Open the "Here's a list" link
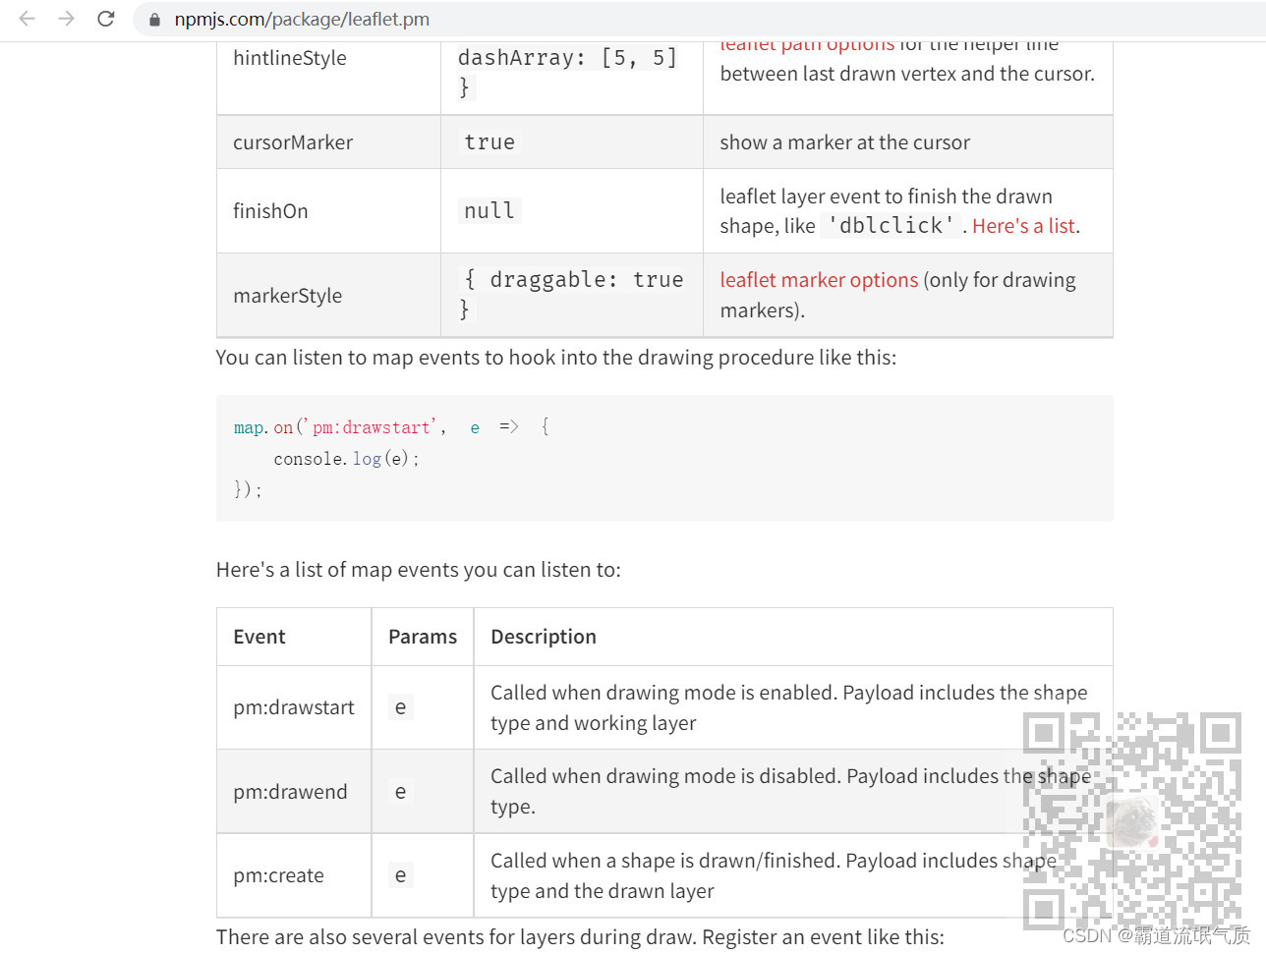Viewport: 1266px width, 954px height. tap(1023, 226)
